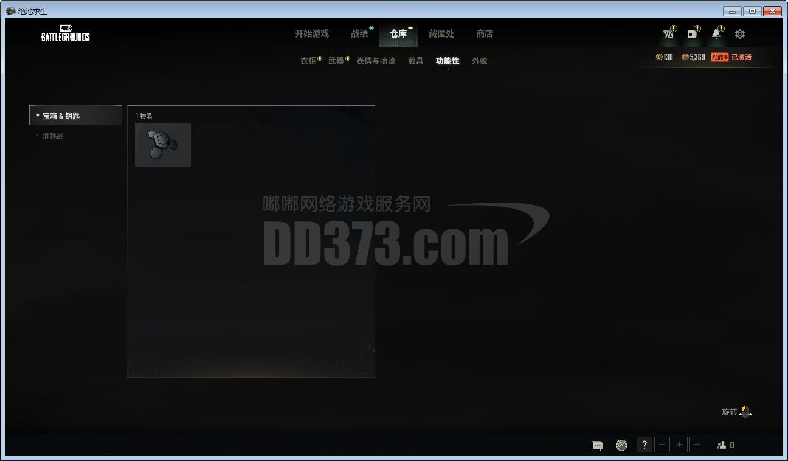The width and height of the screenshot is (788, 461).
Task: Click the G-Coin balance 130
Action: pos(665,57)
